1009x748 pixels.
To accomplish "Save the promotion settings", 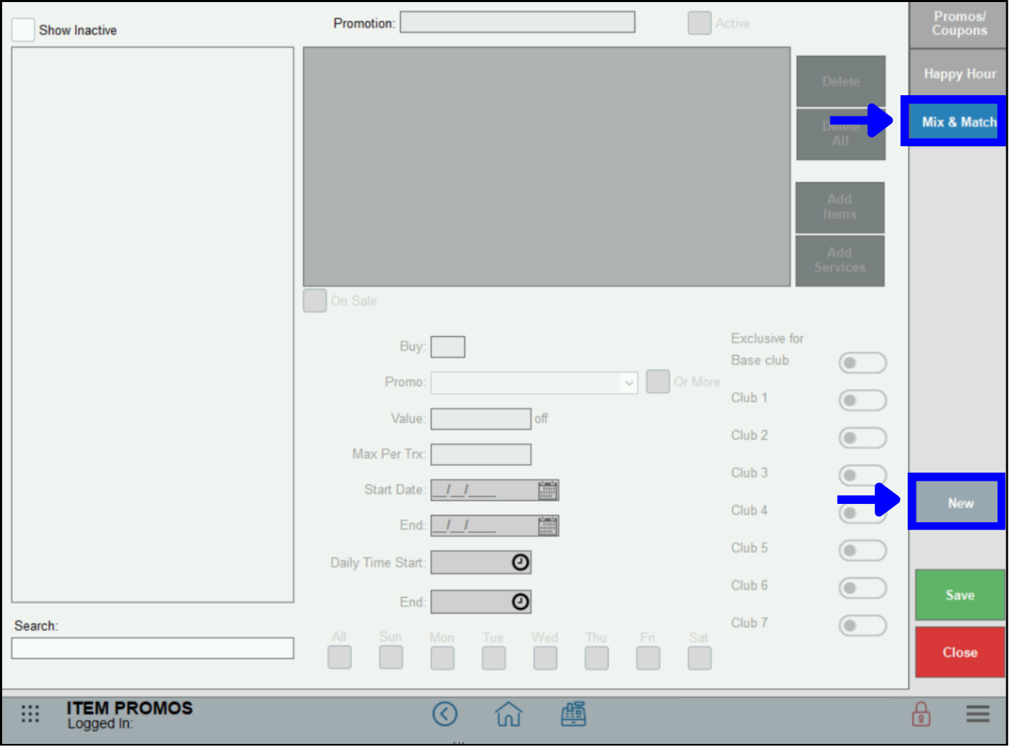I will 959,594.
